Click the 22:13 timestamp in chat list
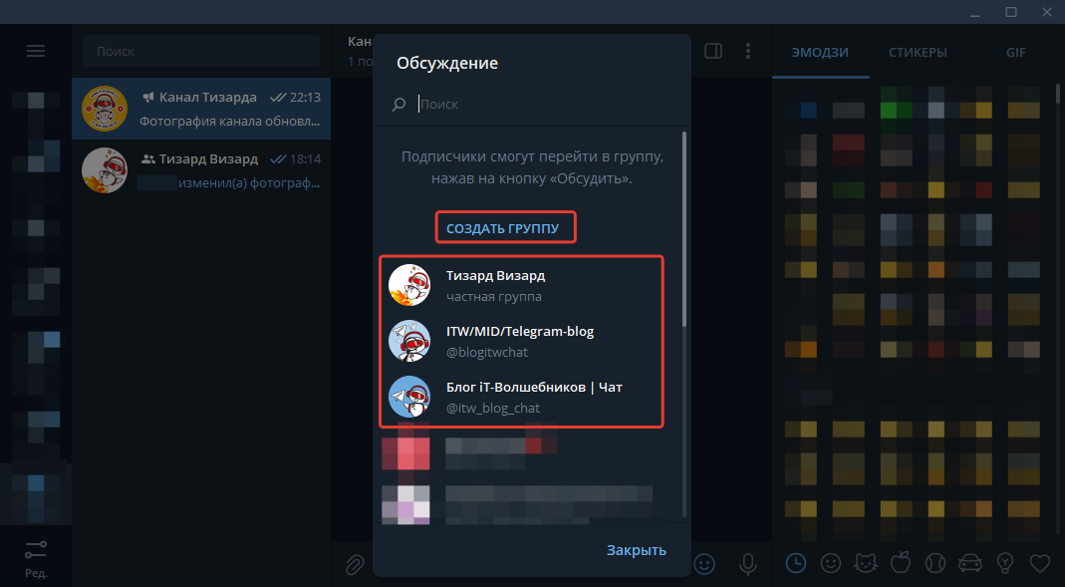This screenshot has width=1065, height=587. click(305, 97)
